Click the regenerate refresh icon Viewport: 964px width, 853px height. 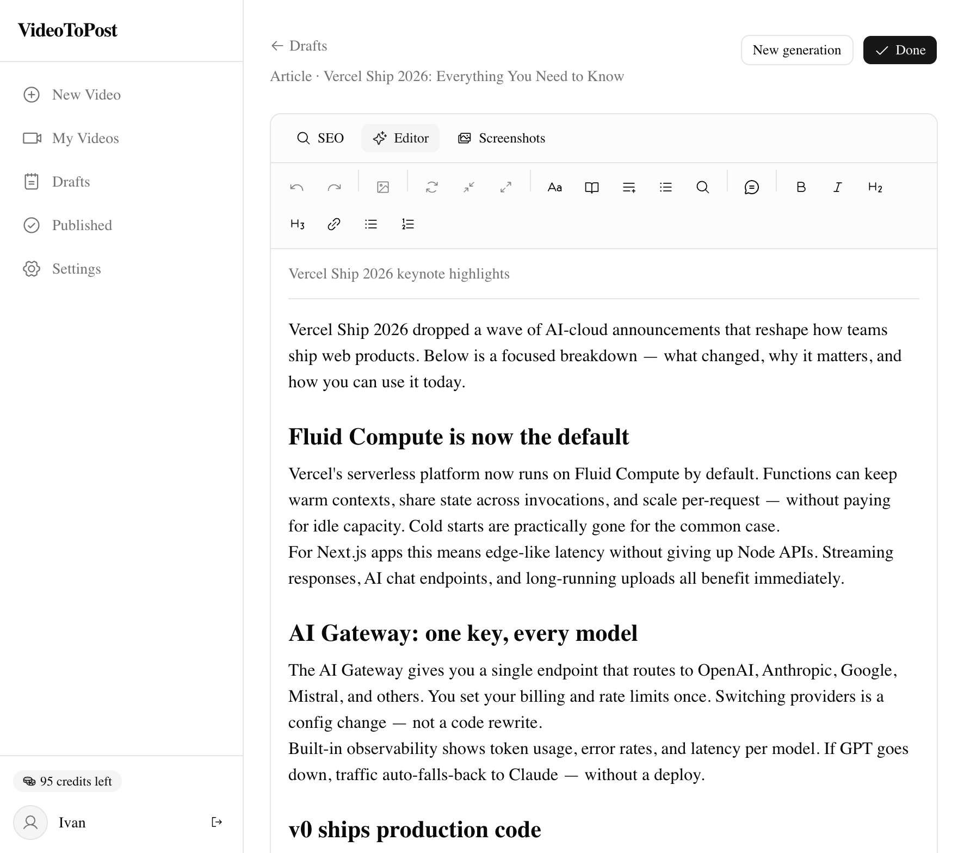click(x=432, y=187)
